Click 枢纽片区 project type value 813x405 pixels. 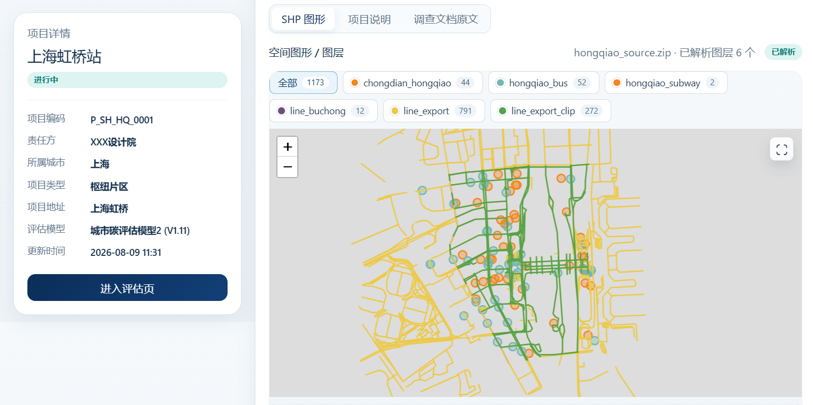click(x=109, y=187)
